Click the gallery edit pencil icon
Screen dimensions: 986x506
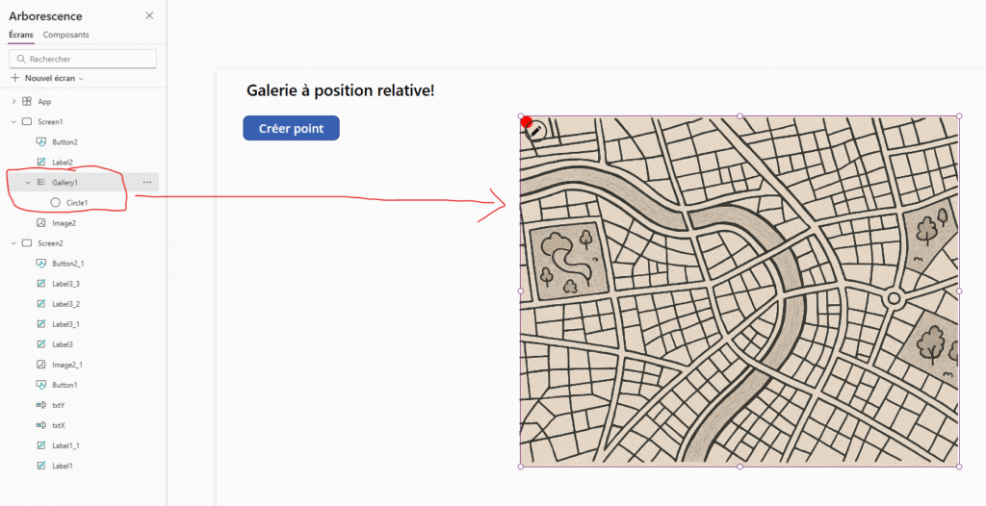[x=536, y=131]
